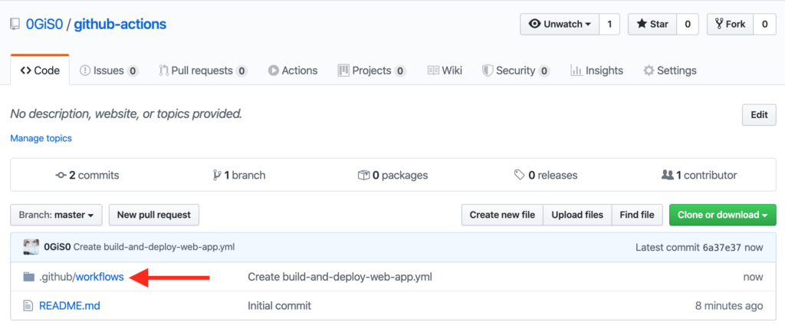Click the repository book icon beside 0GiS0

pos(15,24)
